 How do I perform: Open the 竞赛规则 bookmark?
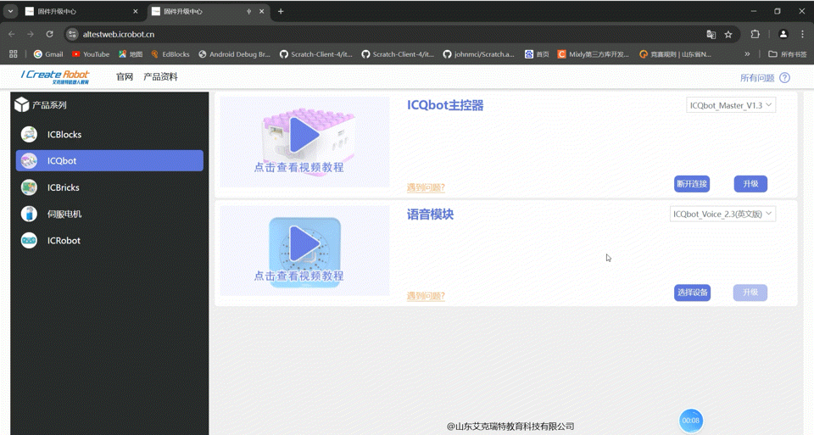pos(676,54)
